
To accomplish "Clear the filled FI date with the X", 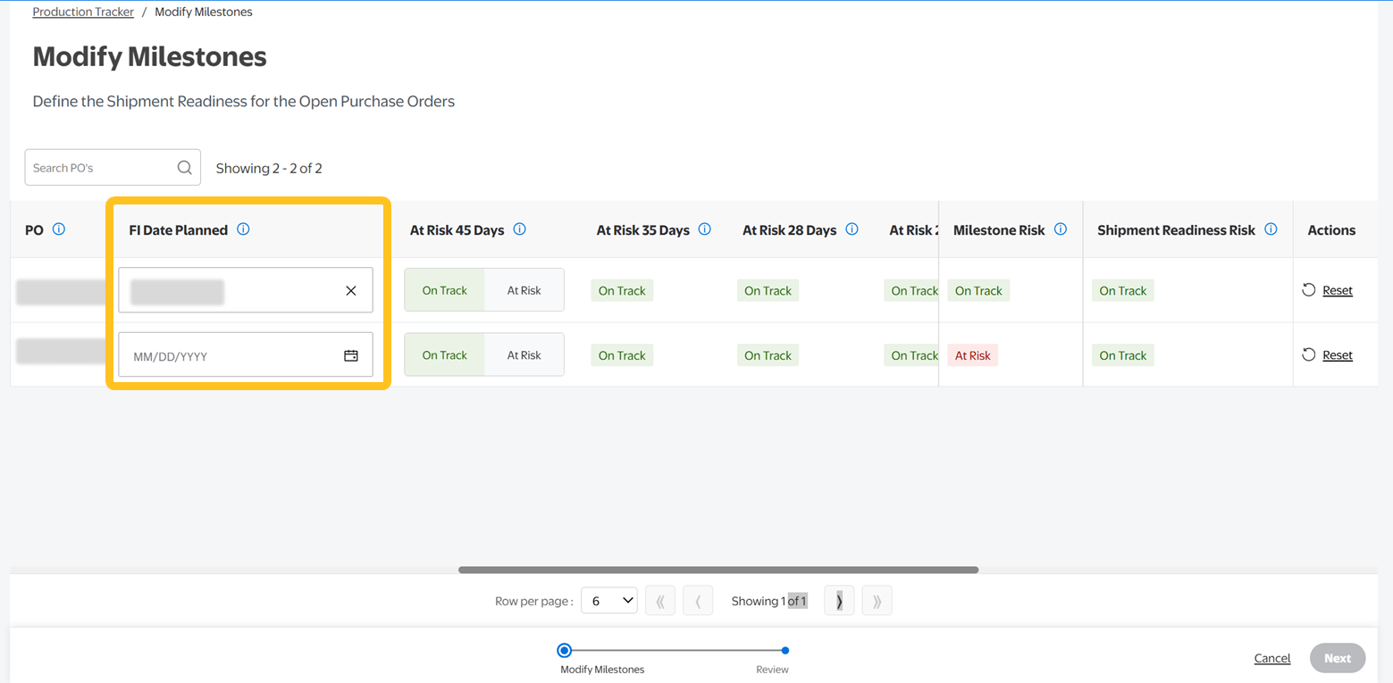I will tap(351, 290).
